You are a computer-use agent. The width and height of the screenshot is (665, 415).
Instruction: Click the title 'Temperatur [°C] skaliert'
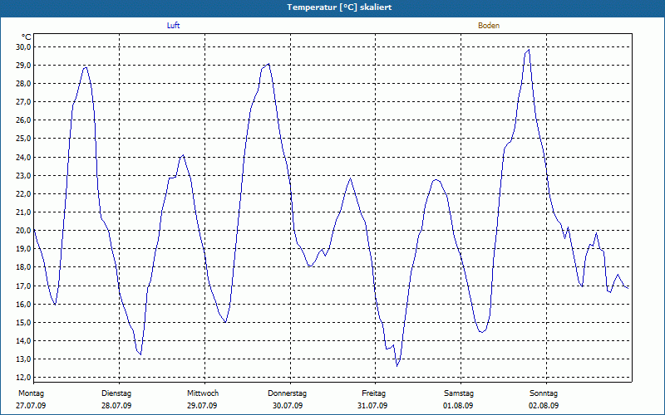click(339, 7)
